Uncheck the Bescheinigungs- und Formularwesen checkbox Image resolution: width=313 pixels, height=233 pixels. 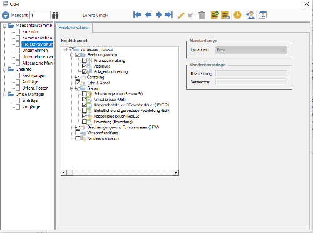tap(78, 127)
